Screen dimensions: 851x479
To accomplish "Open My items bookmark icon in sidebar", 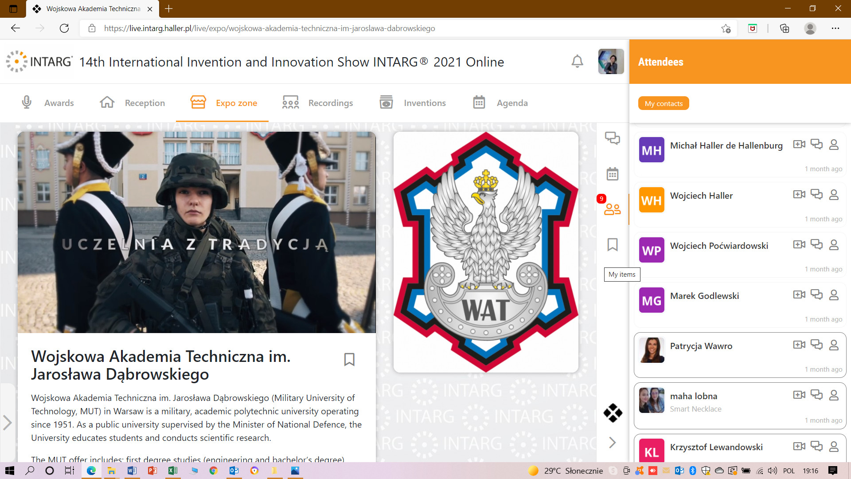I will (613, 244).
